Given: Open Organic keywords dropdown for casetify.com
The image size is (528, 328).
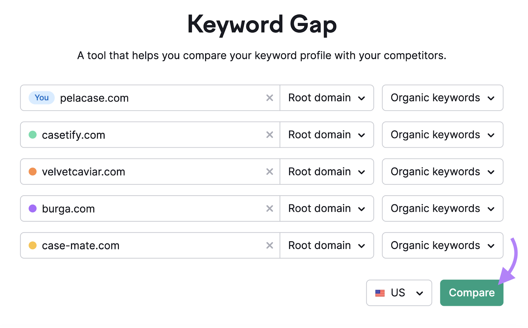Looking at the screenshot, I should (x=442, y=134).
